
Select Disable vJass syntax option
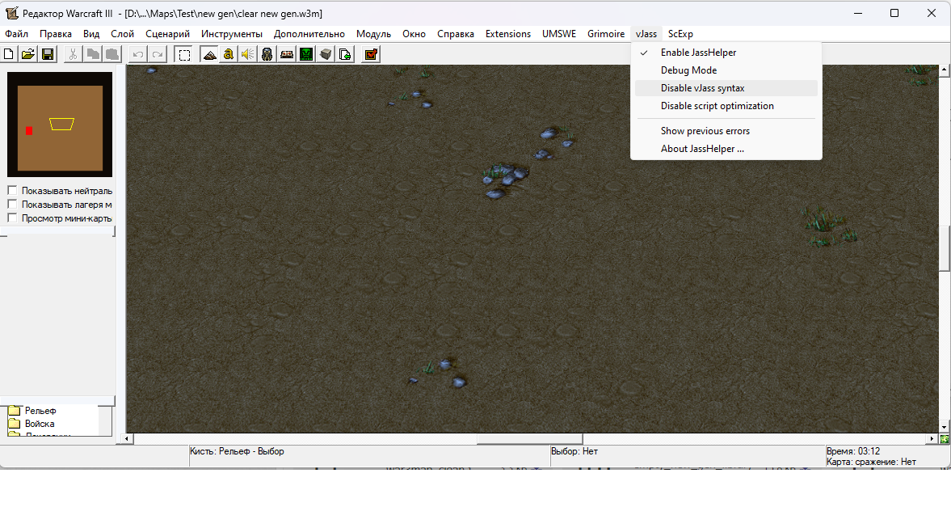tap(726, 88)
